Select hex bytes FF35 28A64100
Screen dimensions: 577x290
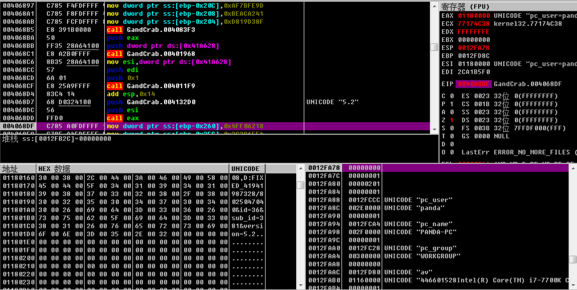tap(73, 46)
